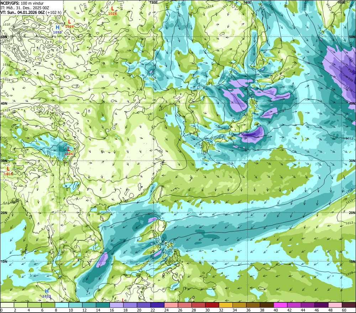This screenshot has height=313, width=356.
Task: Select the 38–40 m/s dark brown legend swatch
Action: coord(267,305)
